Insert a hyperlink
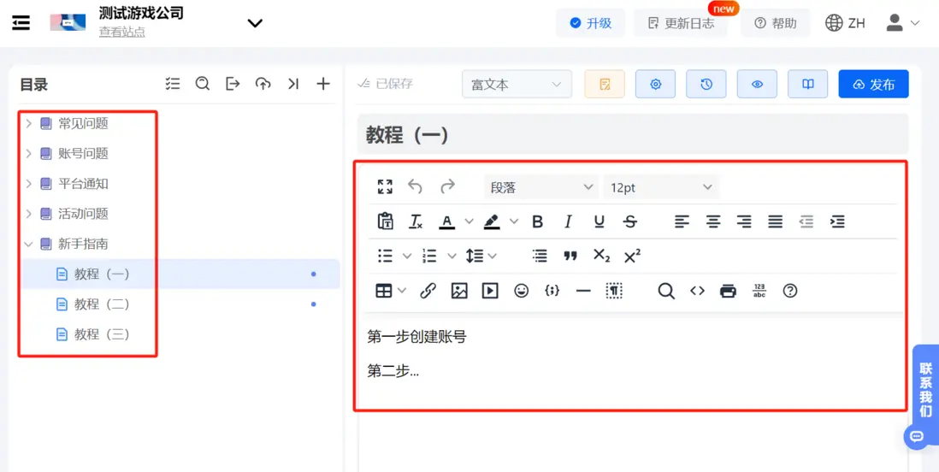The height and width of the screenshot is (472, 939). tap(428, 291)
